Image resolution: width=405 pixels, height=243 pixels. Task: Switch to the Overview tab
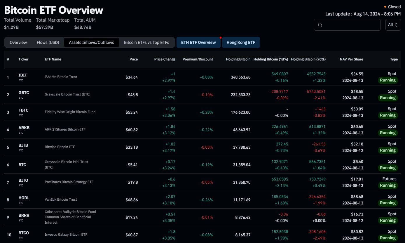pyautogui.click(x=18, y=42)
